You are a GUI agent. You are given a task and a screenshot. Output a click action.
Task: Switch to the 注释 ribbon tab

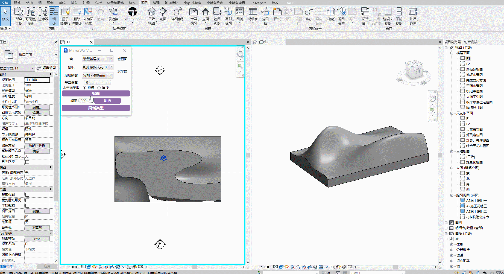pyautogui.click(x=86, y=3)
